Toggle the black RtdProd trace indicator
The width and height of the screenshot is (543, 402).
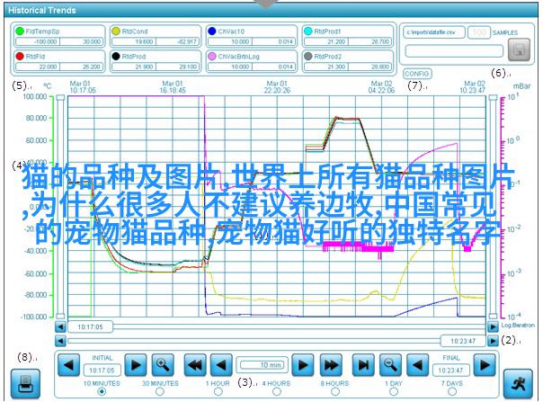point(116,56)
